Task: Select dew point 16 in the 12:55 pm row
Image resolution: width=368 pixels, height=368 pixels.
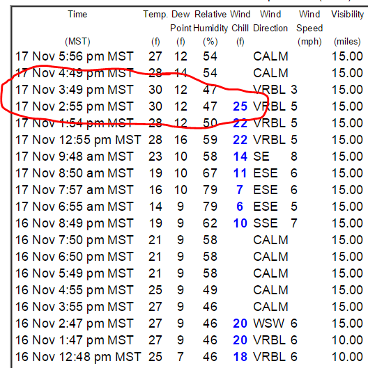Action: coord(181,140)
